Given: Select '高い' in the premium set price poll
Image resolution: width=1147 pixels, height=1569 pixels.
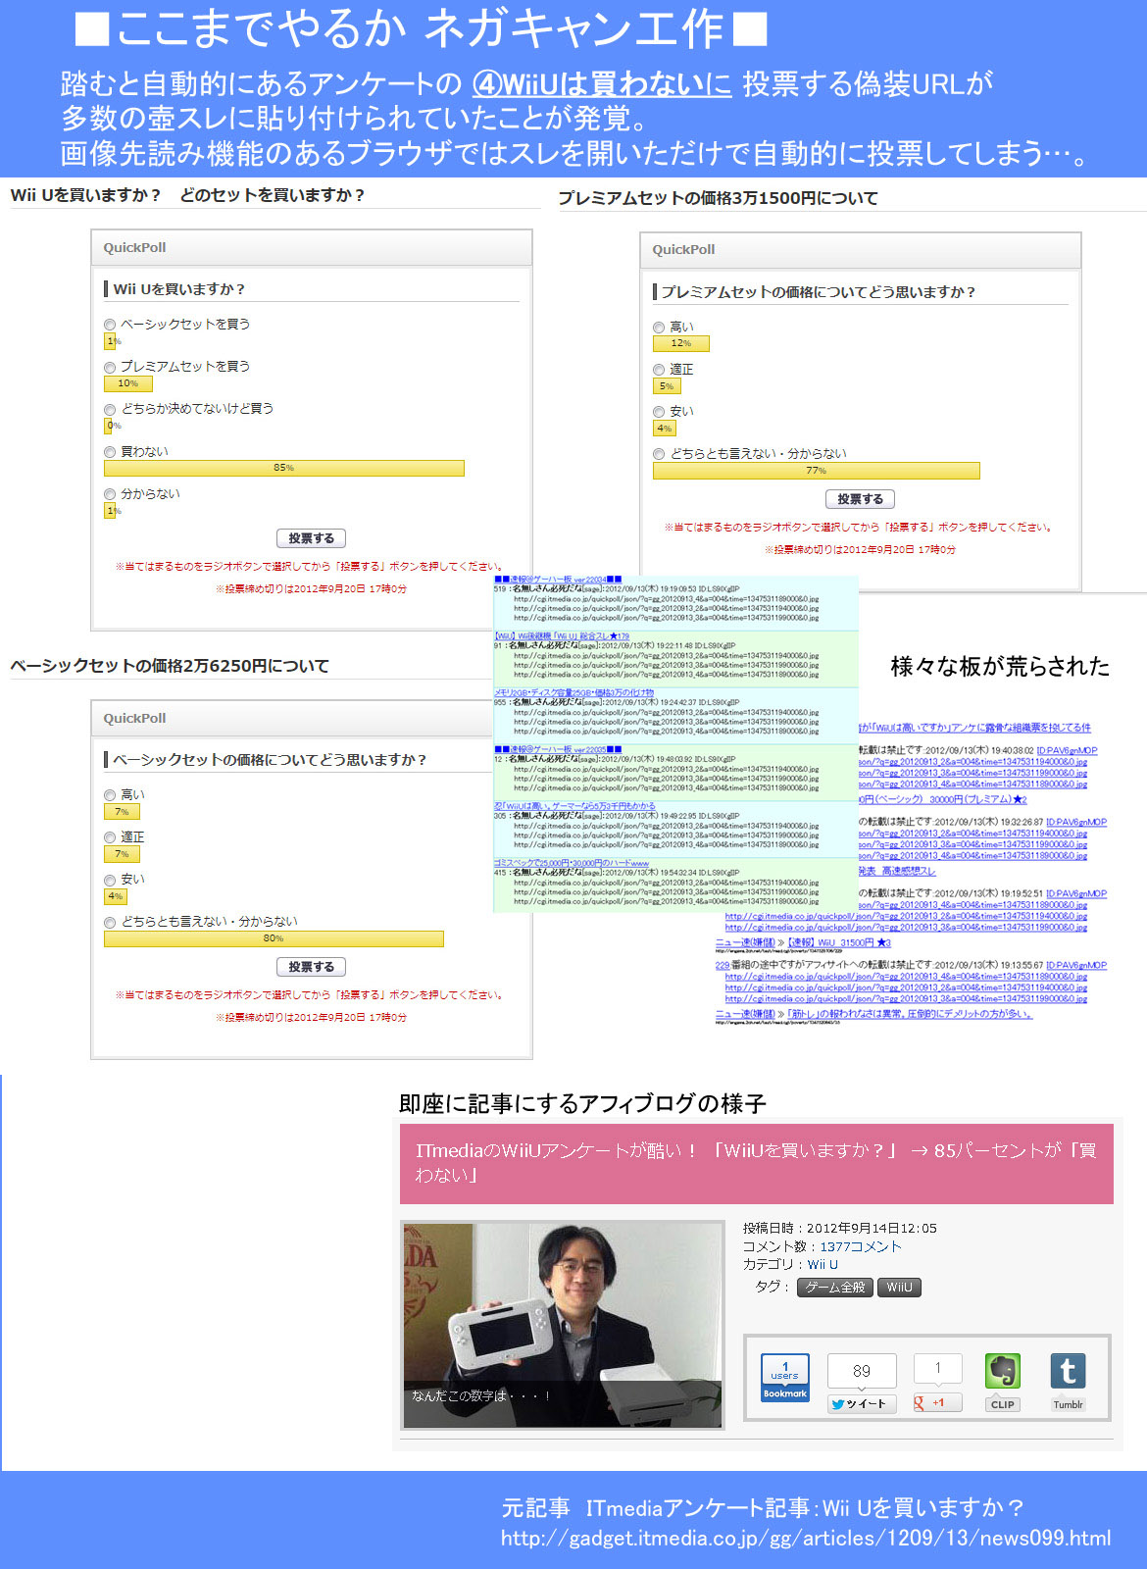Looking at the screenshot, I should tap(659, 328).
